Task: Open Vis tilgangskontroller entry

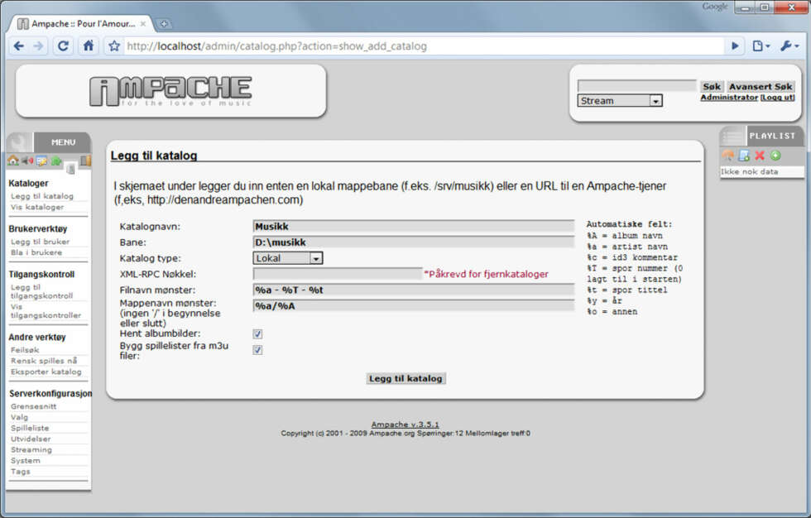Action: [x=46, y=310]
